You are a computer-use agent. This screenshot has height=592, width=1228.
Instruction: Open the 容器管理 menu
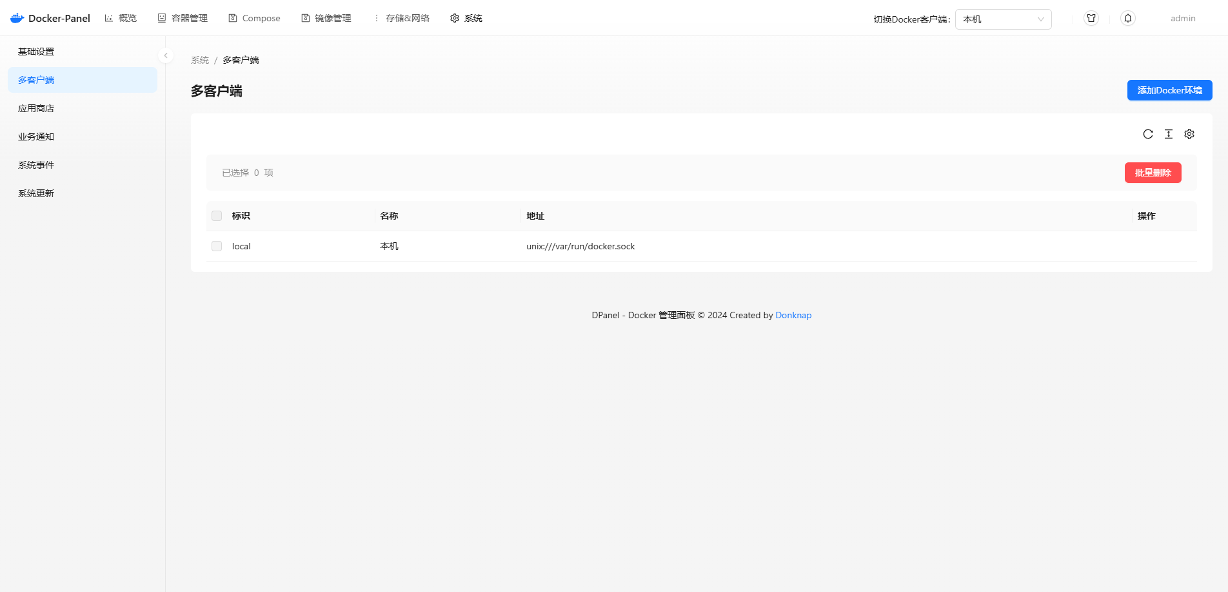(x=183, y=18)
